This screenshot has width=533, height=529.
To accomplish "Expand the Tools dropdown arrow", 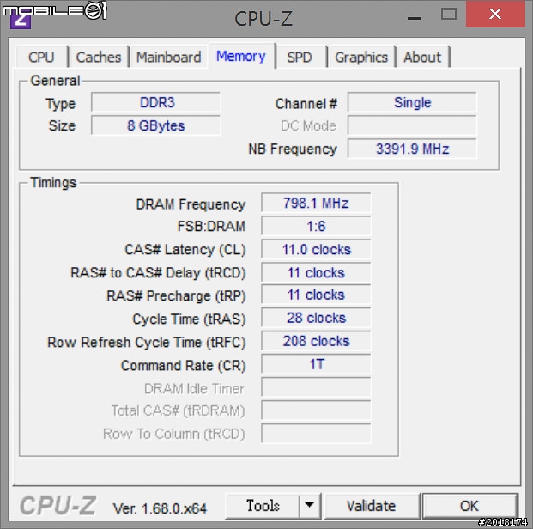I will point(310,506).
